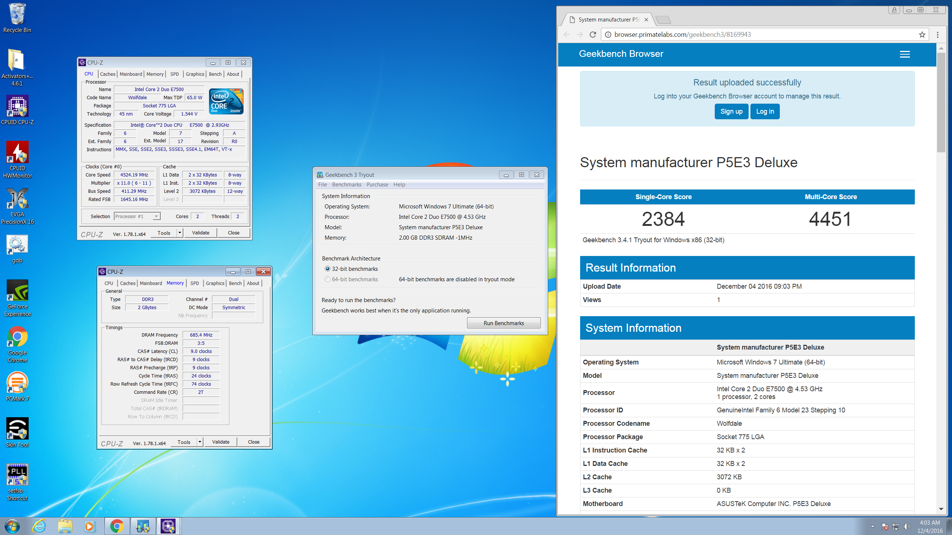
Task: Switch to Chrome in the taskbar
Action: tap(117, 526)
